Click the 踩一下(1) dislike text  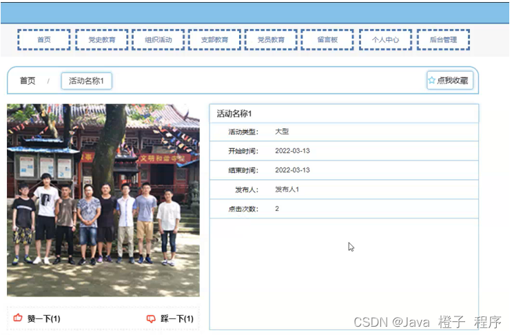pos(177,318)
